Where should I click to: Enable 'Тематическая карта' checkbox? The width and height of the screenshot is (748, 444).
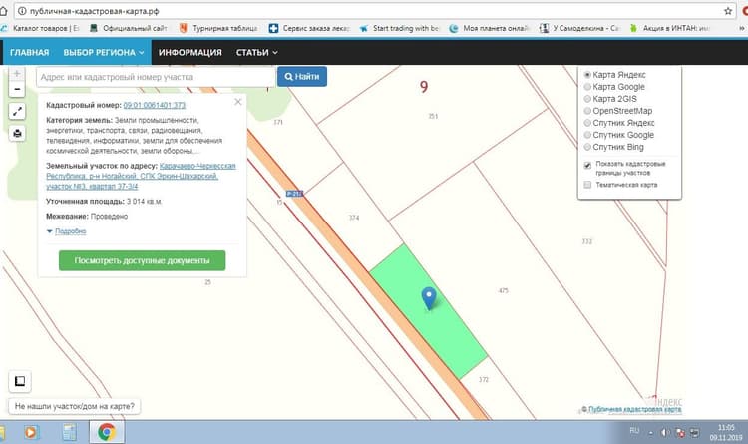tap(587, 185)
